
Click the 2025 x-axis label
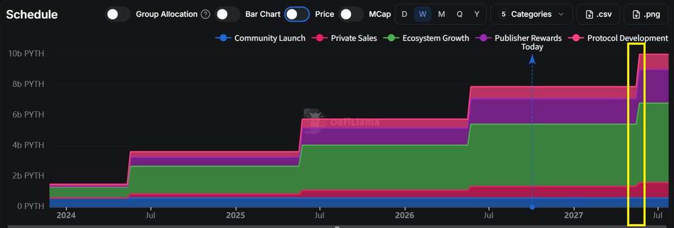click(x=235, y=215)
